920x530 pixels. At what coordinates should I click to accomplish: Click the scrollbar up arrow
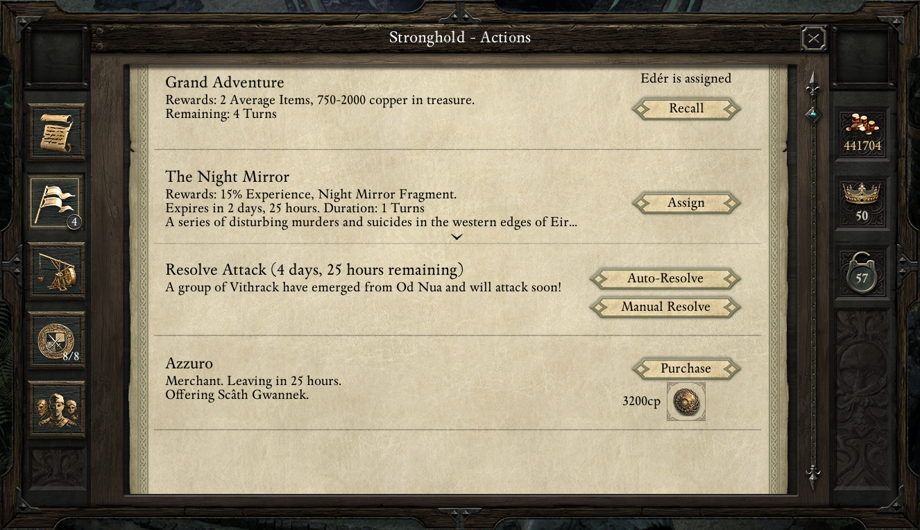point(813,85)
